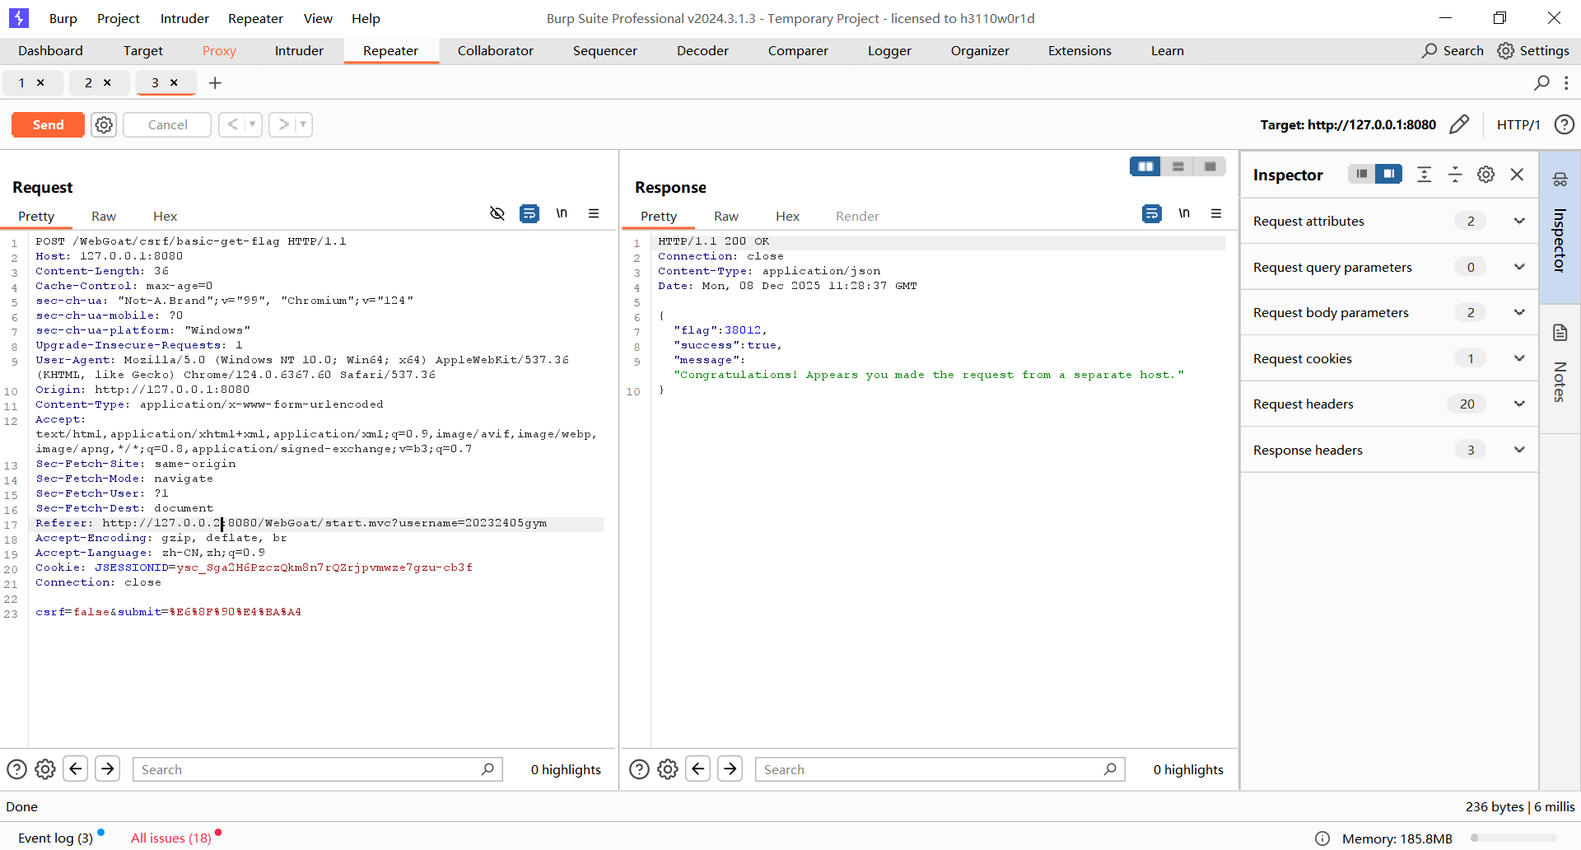This screenshot has width=1581, height=850.
Task: Click the Repeater tab search magnifier
Action: 1541,82
